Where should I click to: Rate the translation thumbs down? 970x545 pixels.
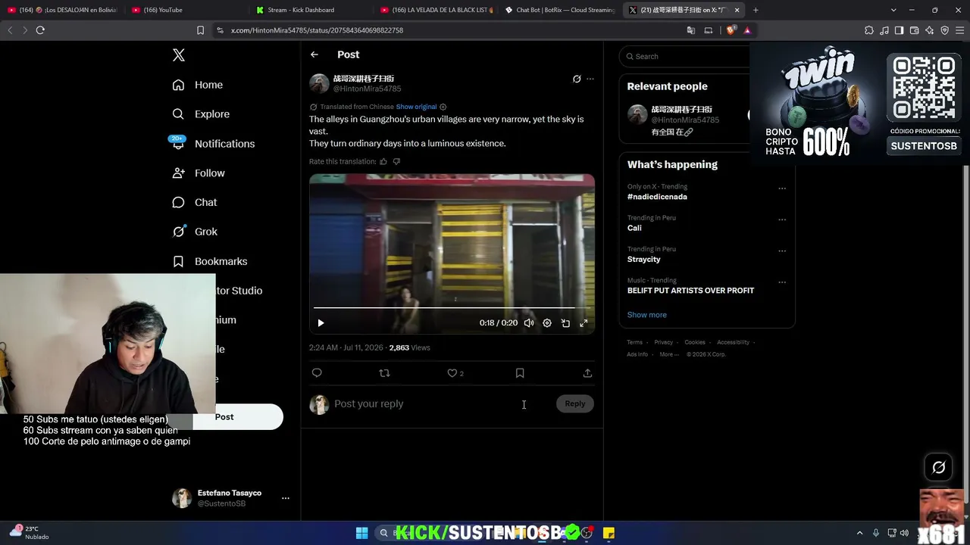pyautogui.click(x=396, y=161)
